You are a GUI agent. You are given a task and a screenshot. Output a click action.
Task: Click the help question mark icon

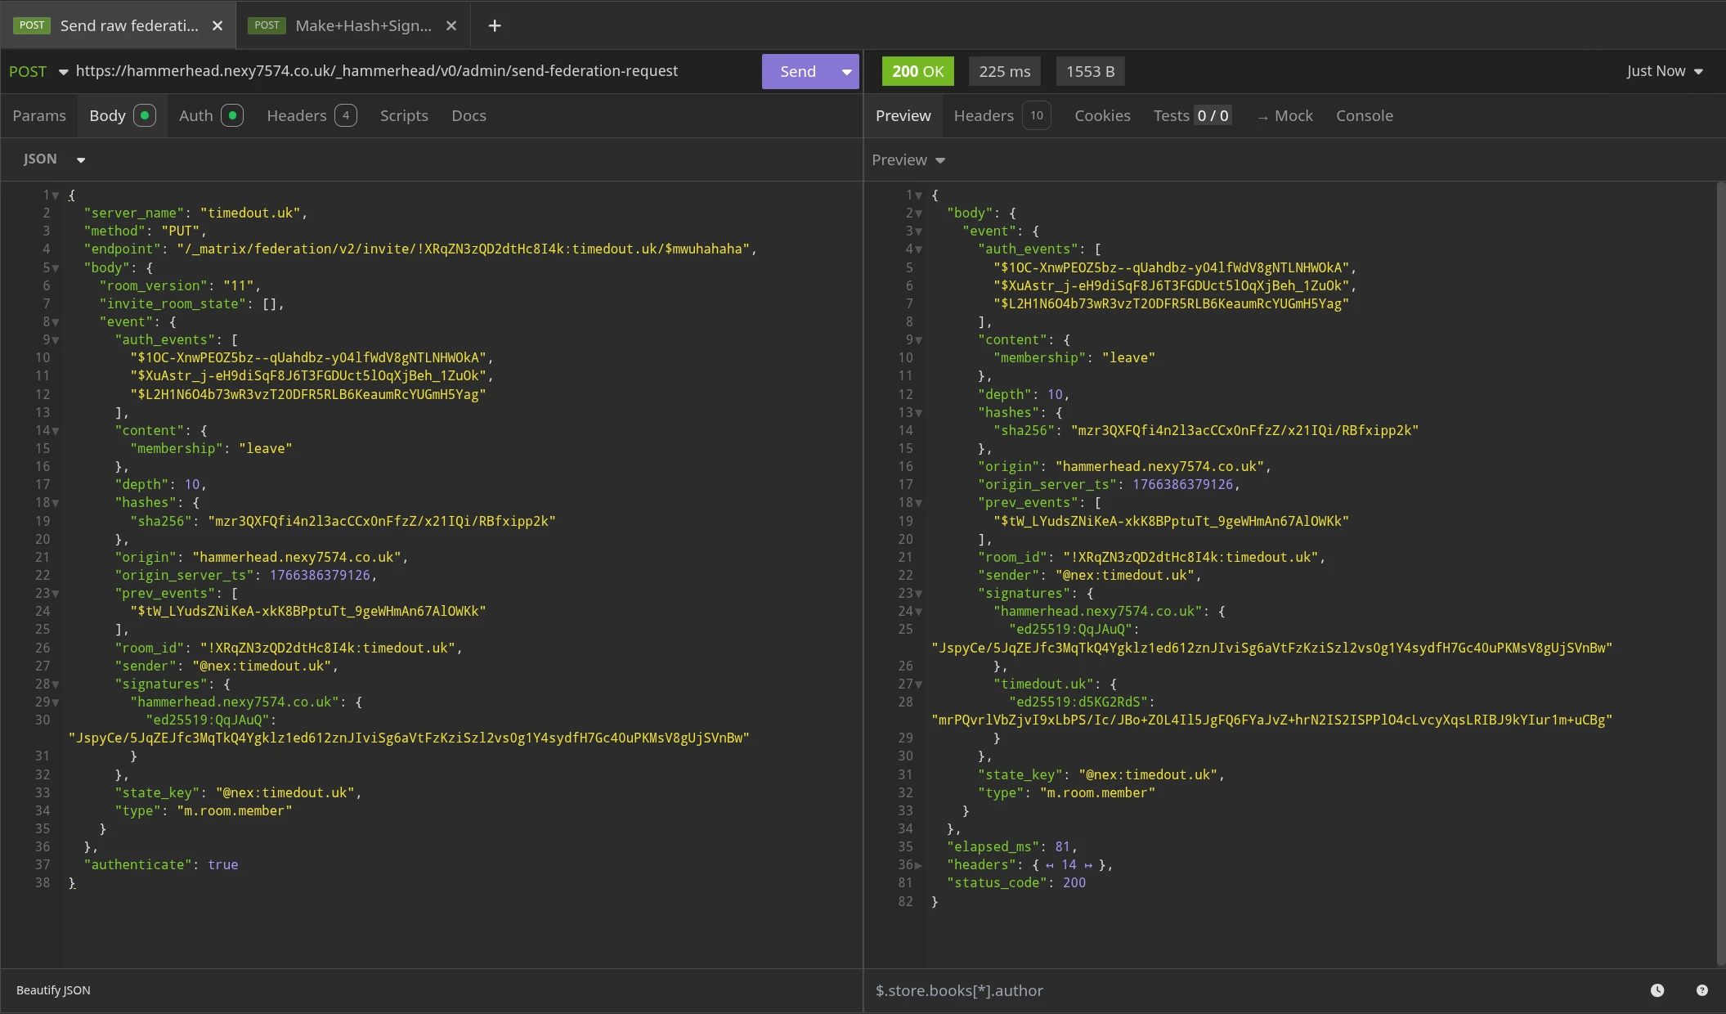[x=1701, y=990]
